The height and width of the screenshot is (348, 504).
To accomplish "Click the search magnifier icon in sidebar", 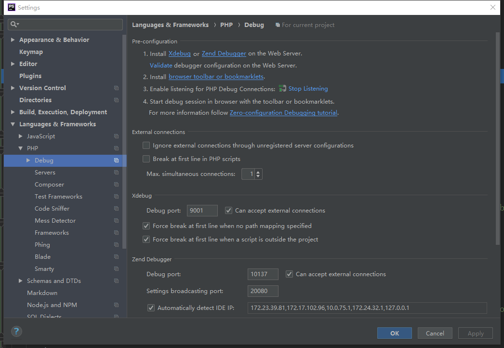I will coord(13,24).
